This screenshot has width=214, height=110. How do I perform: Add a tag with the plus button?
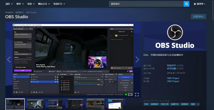coord(198,104)
